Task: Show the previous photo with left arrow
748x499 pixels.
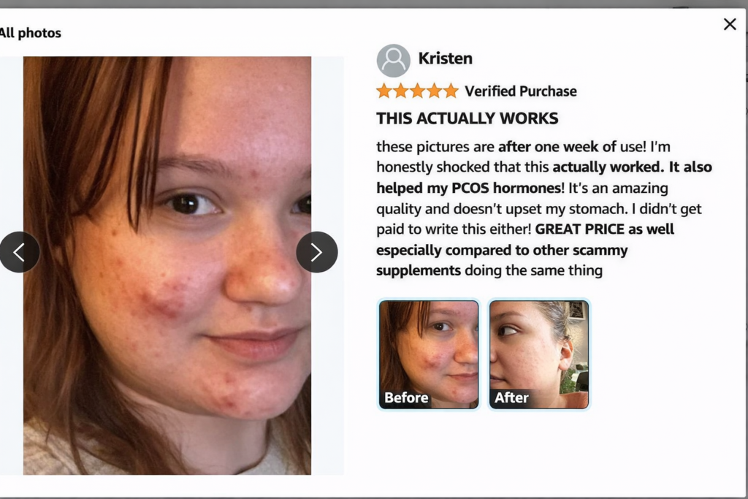Action: 18,252
